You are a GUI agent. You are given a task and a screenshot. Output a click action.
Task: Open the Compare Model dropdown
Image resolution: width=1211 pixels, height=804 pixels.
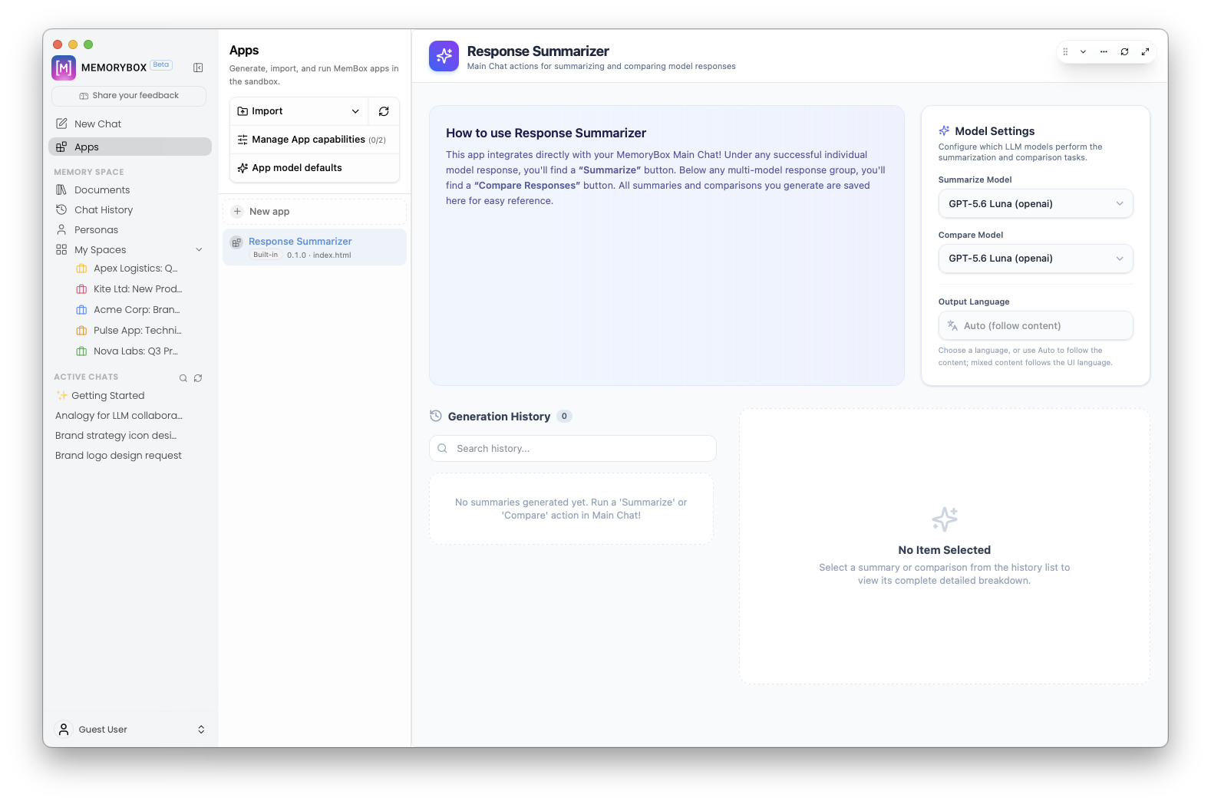coord(1035,259)
